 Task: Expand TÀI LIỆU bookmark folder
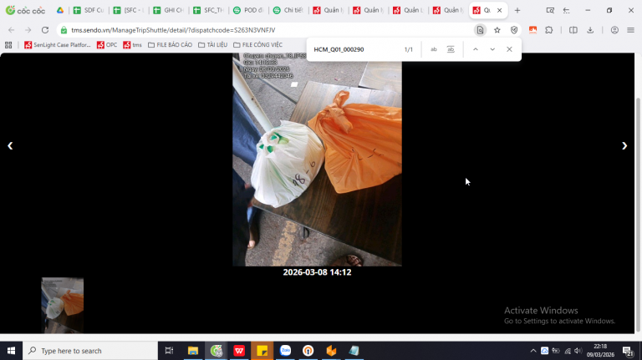tap(212, 45)
